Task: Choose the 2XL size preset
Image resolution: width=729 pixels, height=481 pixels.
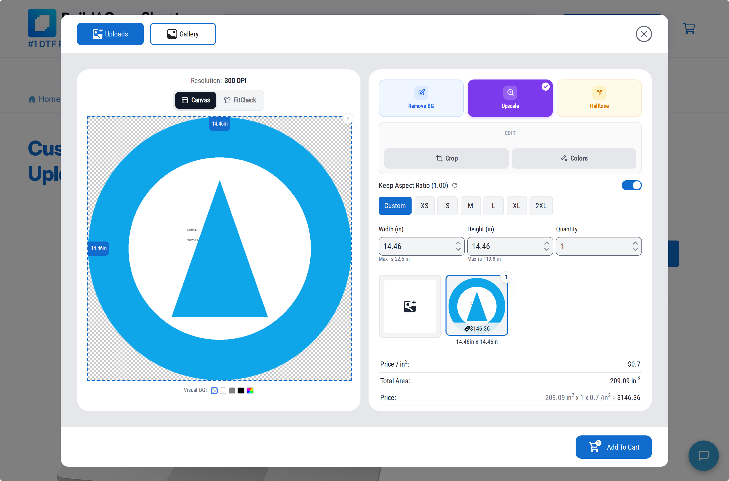Action: pos(541,206)
